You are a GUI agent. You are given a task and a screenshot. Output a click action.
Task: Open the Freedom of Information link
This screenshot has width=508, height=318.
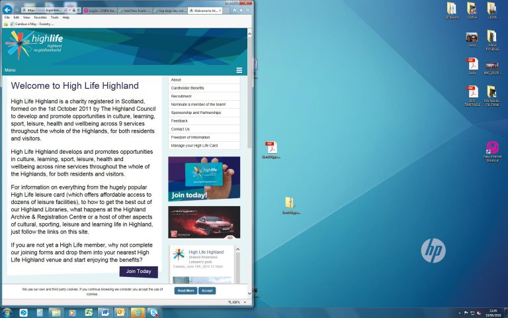click(x=204, y=137)
